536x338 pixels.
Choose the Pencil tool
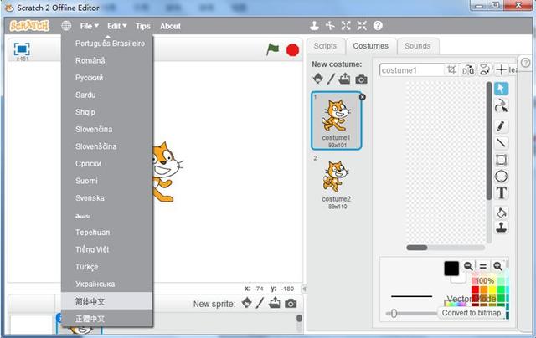pyautogui.click(x=501, y=126)
